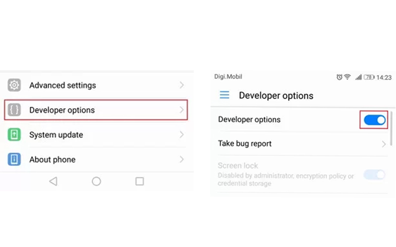This screenshot has height=247, width=396.
Task: Click the Advanced settings gear icon
Action: click(x=14, y=85)
